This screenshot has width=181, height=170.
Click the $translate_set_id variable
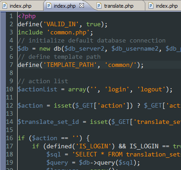click(x=48, y=122)
